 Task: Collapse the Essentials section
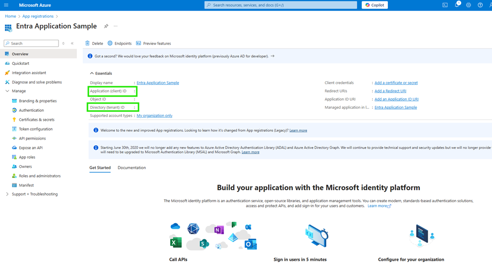(92, 73)
